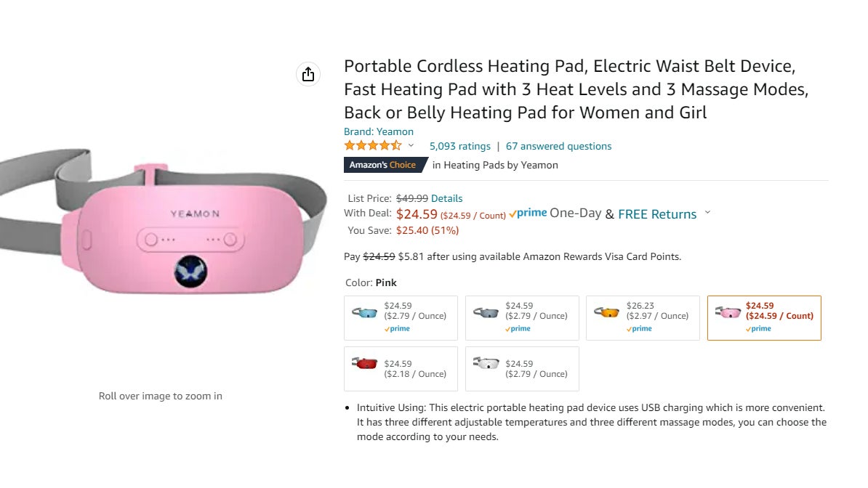Select the pink color variant

763,317
